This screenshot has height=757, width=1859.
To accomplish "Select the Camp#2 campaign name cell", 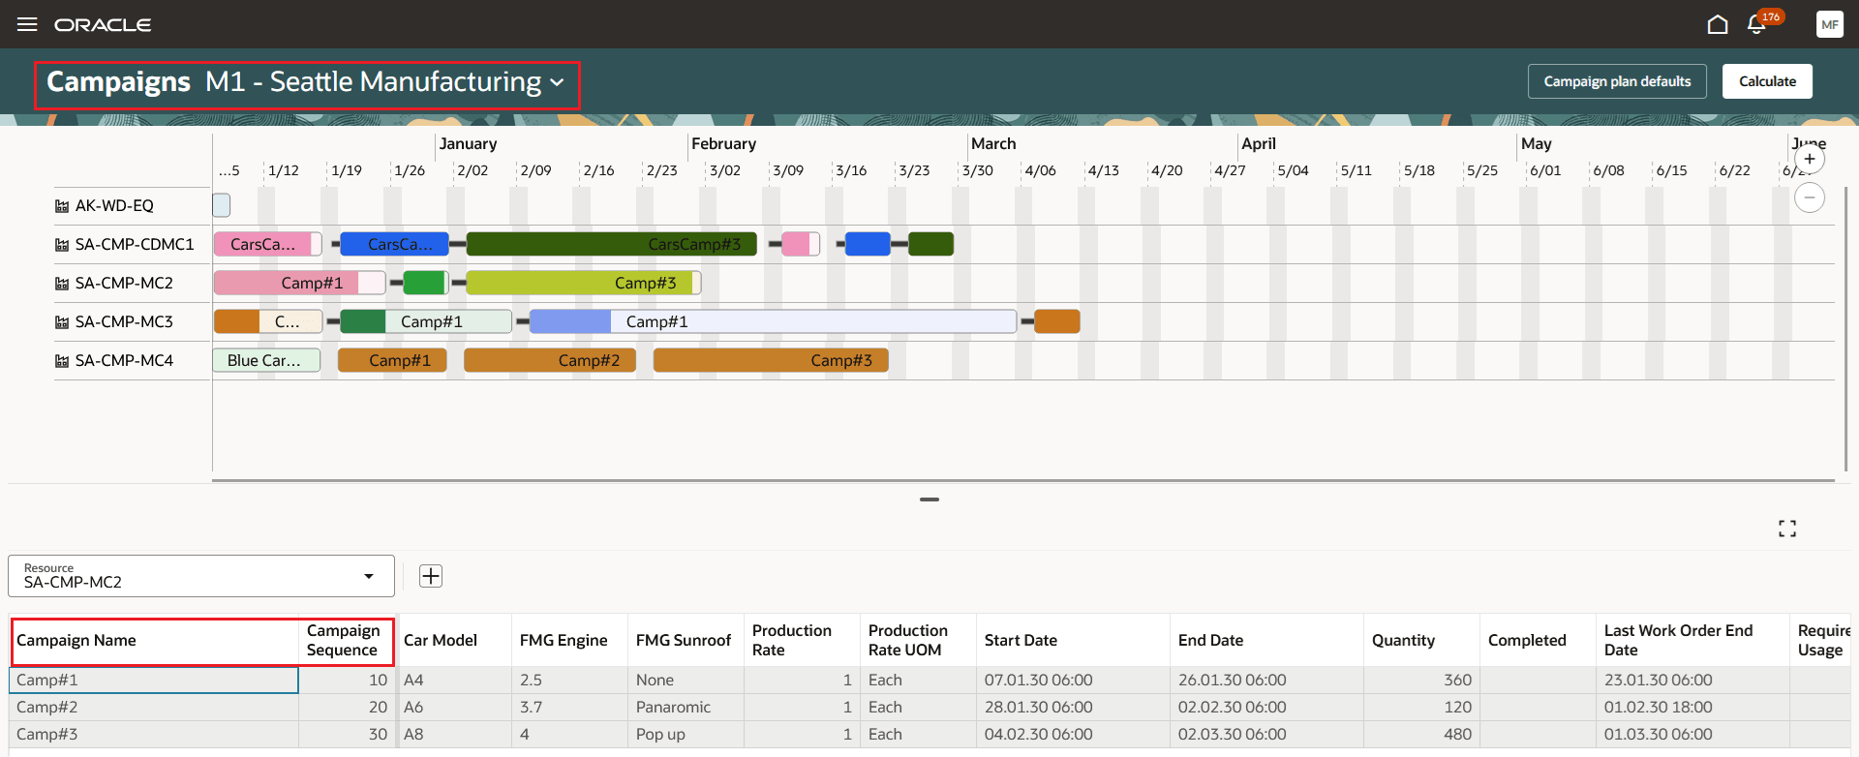I will coord(154,708).
